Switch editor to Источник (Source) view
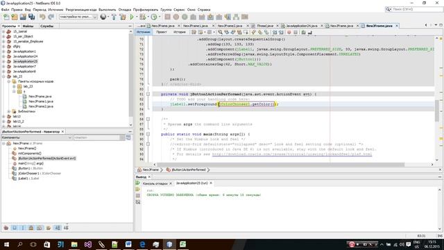444x250 pixels. click(144, 32)
